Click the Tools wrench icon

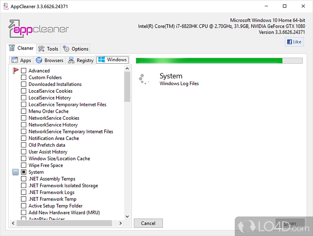(x=41, y=49)
